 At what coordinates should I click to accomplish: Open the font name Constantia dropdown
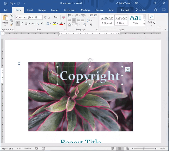32,17
